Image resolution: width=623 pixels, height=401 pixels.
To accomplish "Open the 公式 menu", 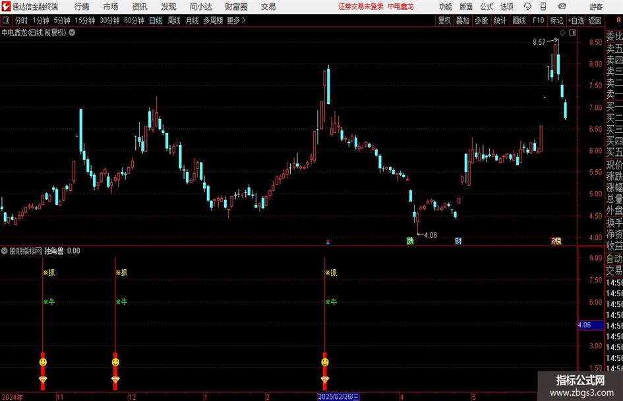I will click(x=486, y=7).
